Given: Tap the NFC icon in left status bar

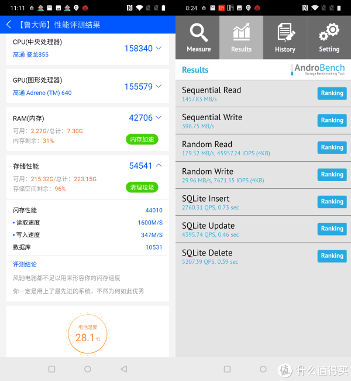Looking at the screenshot, I should (129, 8).
